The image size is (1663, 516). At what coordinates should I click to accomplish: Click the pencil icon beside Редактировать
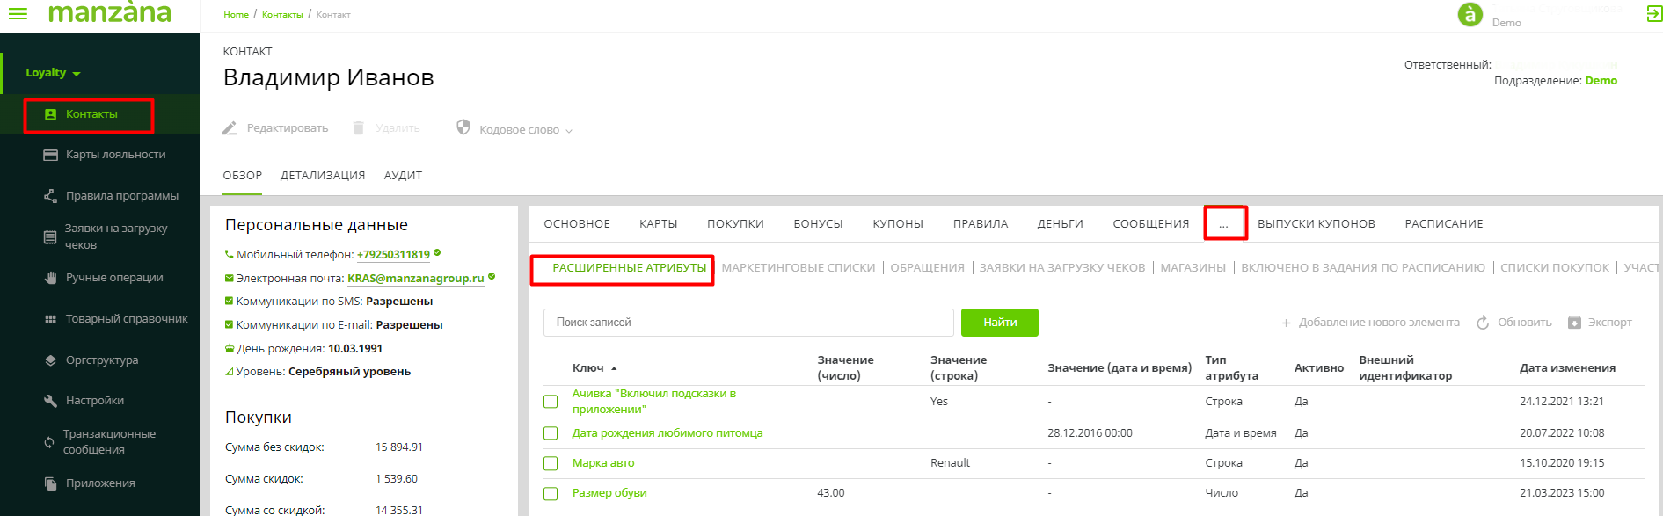(230, 128)
